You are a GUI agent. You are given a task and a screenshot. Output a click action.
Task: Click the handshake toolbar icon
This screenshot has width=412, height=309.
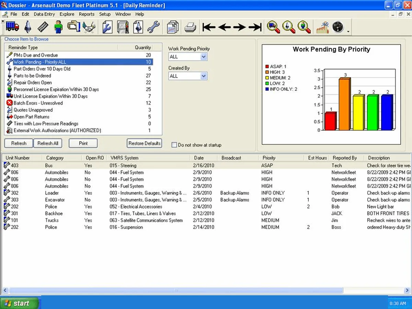pos(89,27)
